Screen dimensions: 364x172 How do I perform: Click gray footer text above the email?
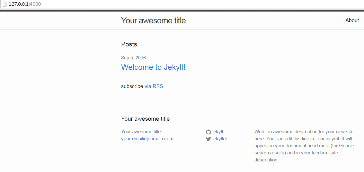pos(141,132)
